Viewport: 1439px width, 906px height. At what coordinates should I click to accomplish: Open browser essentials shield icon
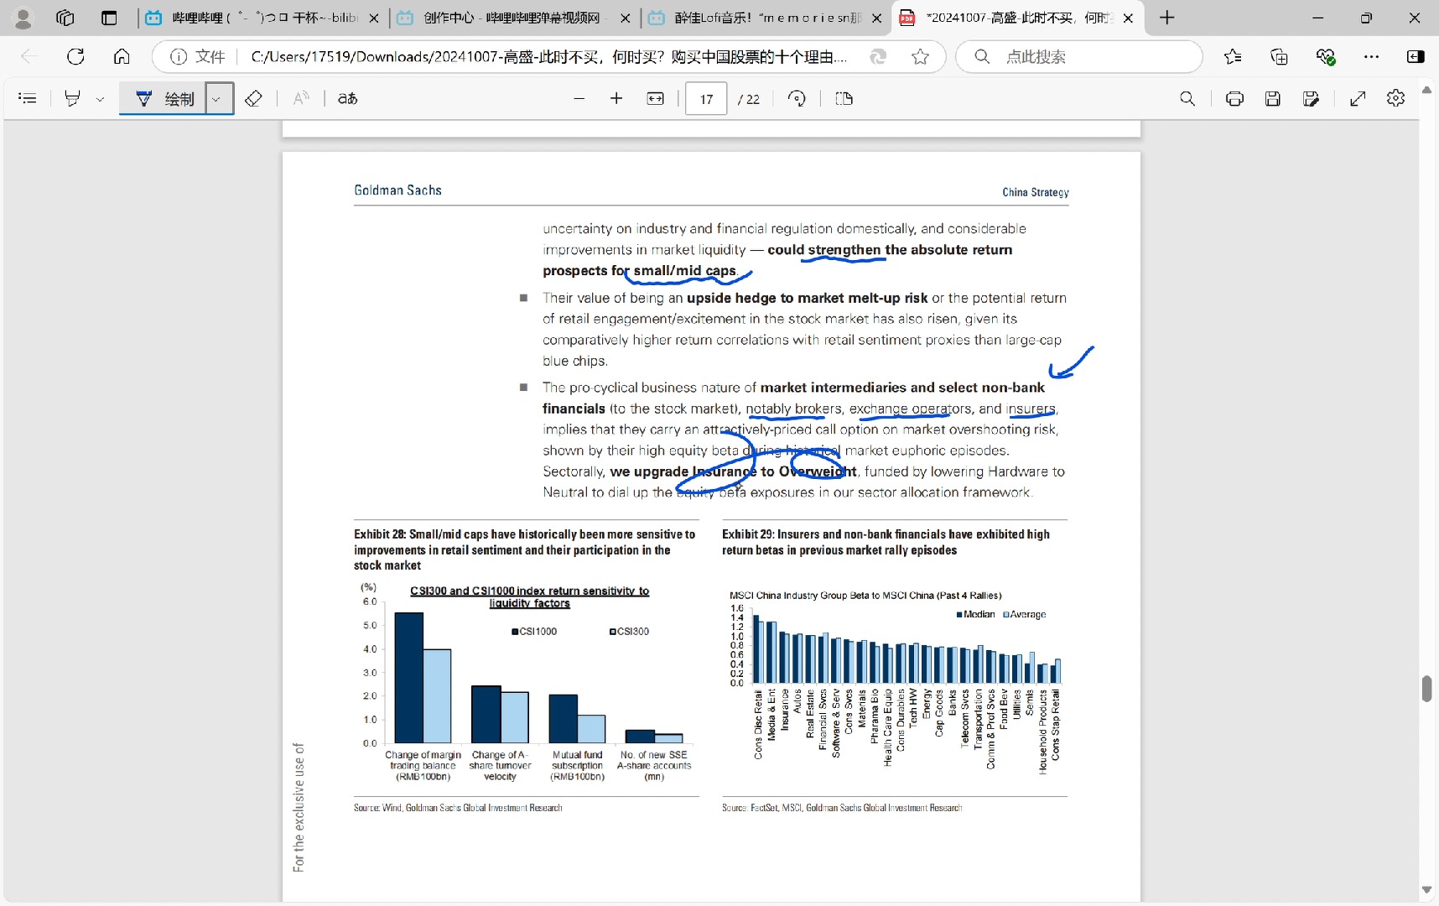click(1326, 56)
